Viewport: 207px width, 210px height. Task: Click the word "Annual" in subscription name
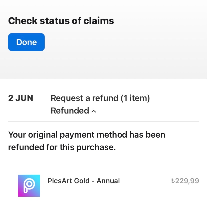108,181
